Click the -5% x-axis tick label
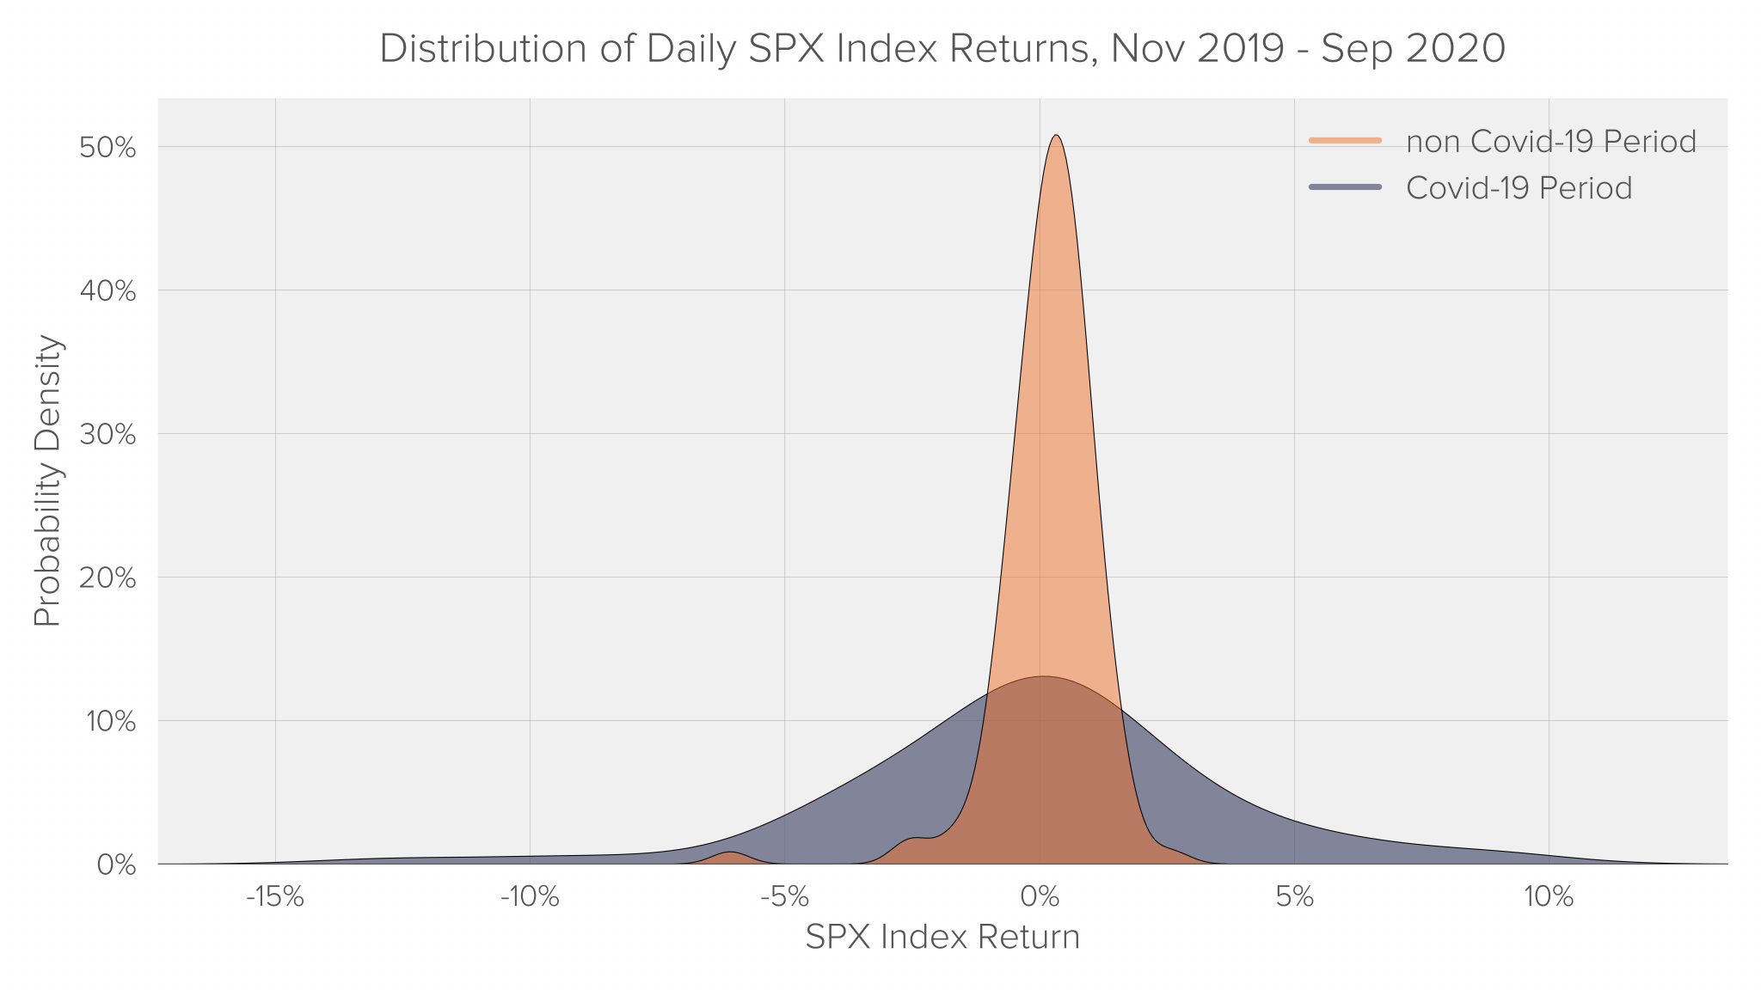 coord(784,898)
